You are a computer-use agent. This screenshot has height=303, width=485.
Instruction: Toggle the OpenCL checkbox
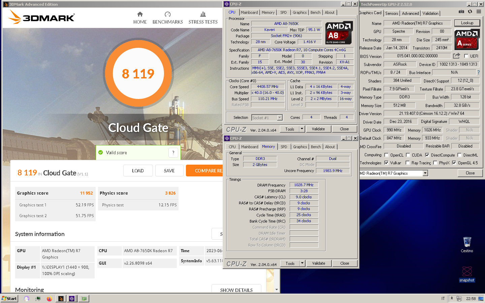coord(386,155)
